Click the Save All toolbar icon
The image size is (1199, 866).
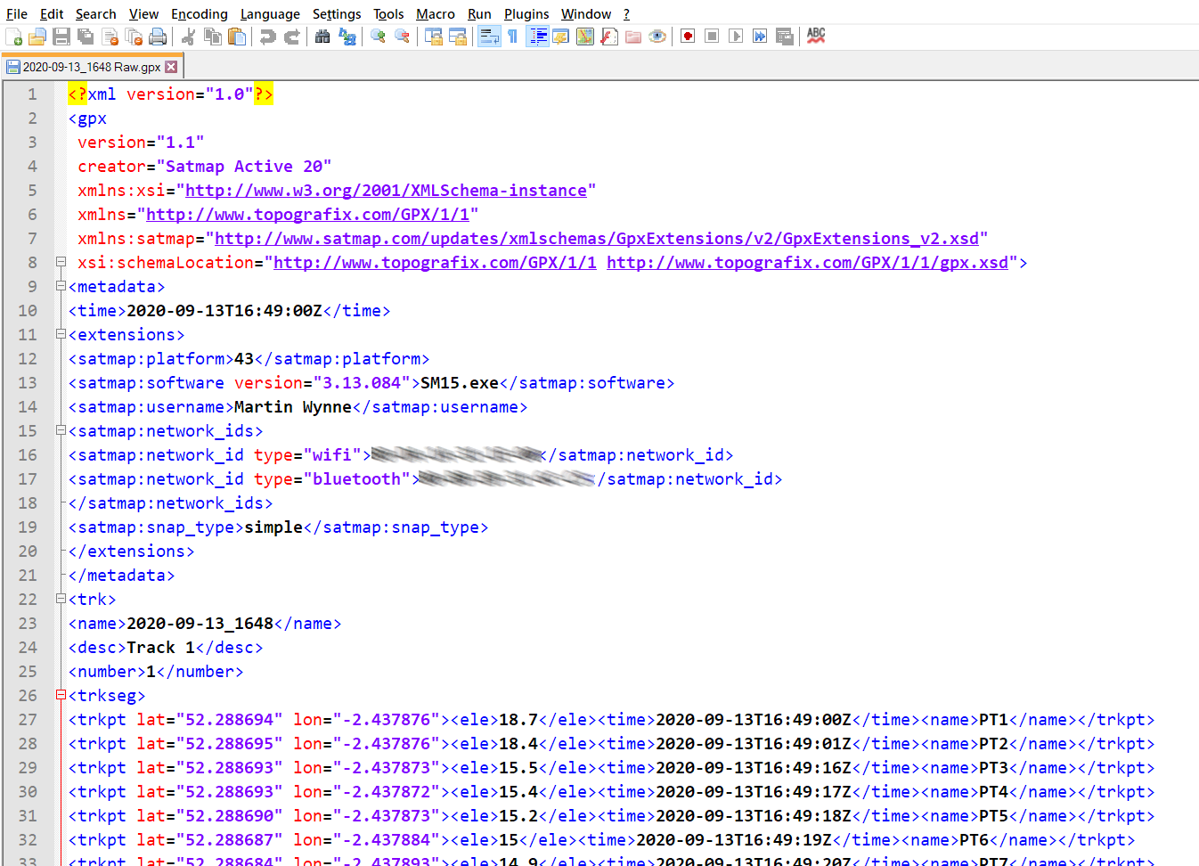(x=86, y=37)
